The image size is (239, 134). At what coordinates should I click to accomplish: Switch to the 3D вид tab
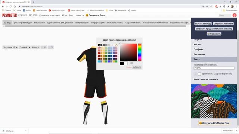(x=7, y=22)
